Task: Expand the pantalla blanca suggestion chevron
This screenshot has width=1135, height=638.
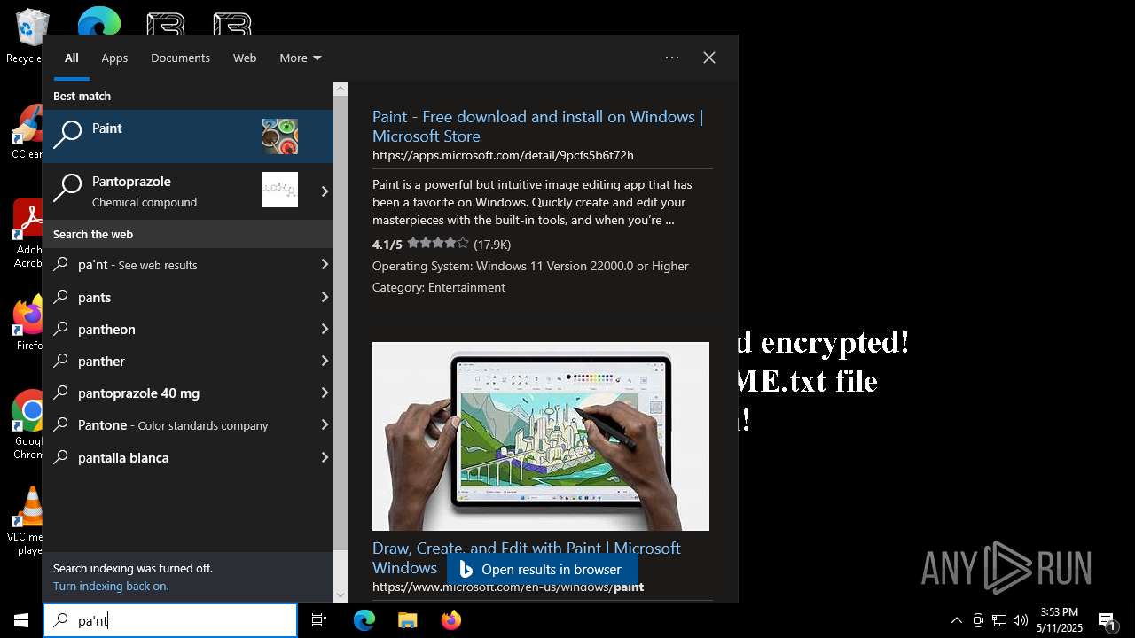Action: (x=325, y=457)
